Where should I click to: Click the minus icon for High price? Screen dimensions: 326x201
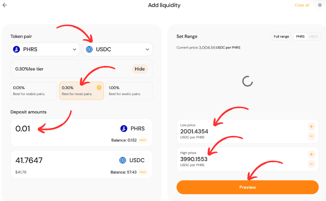[x=311, y=164]
